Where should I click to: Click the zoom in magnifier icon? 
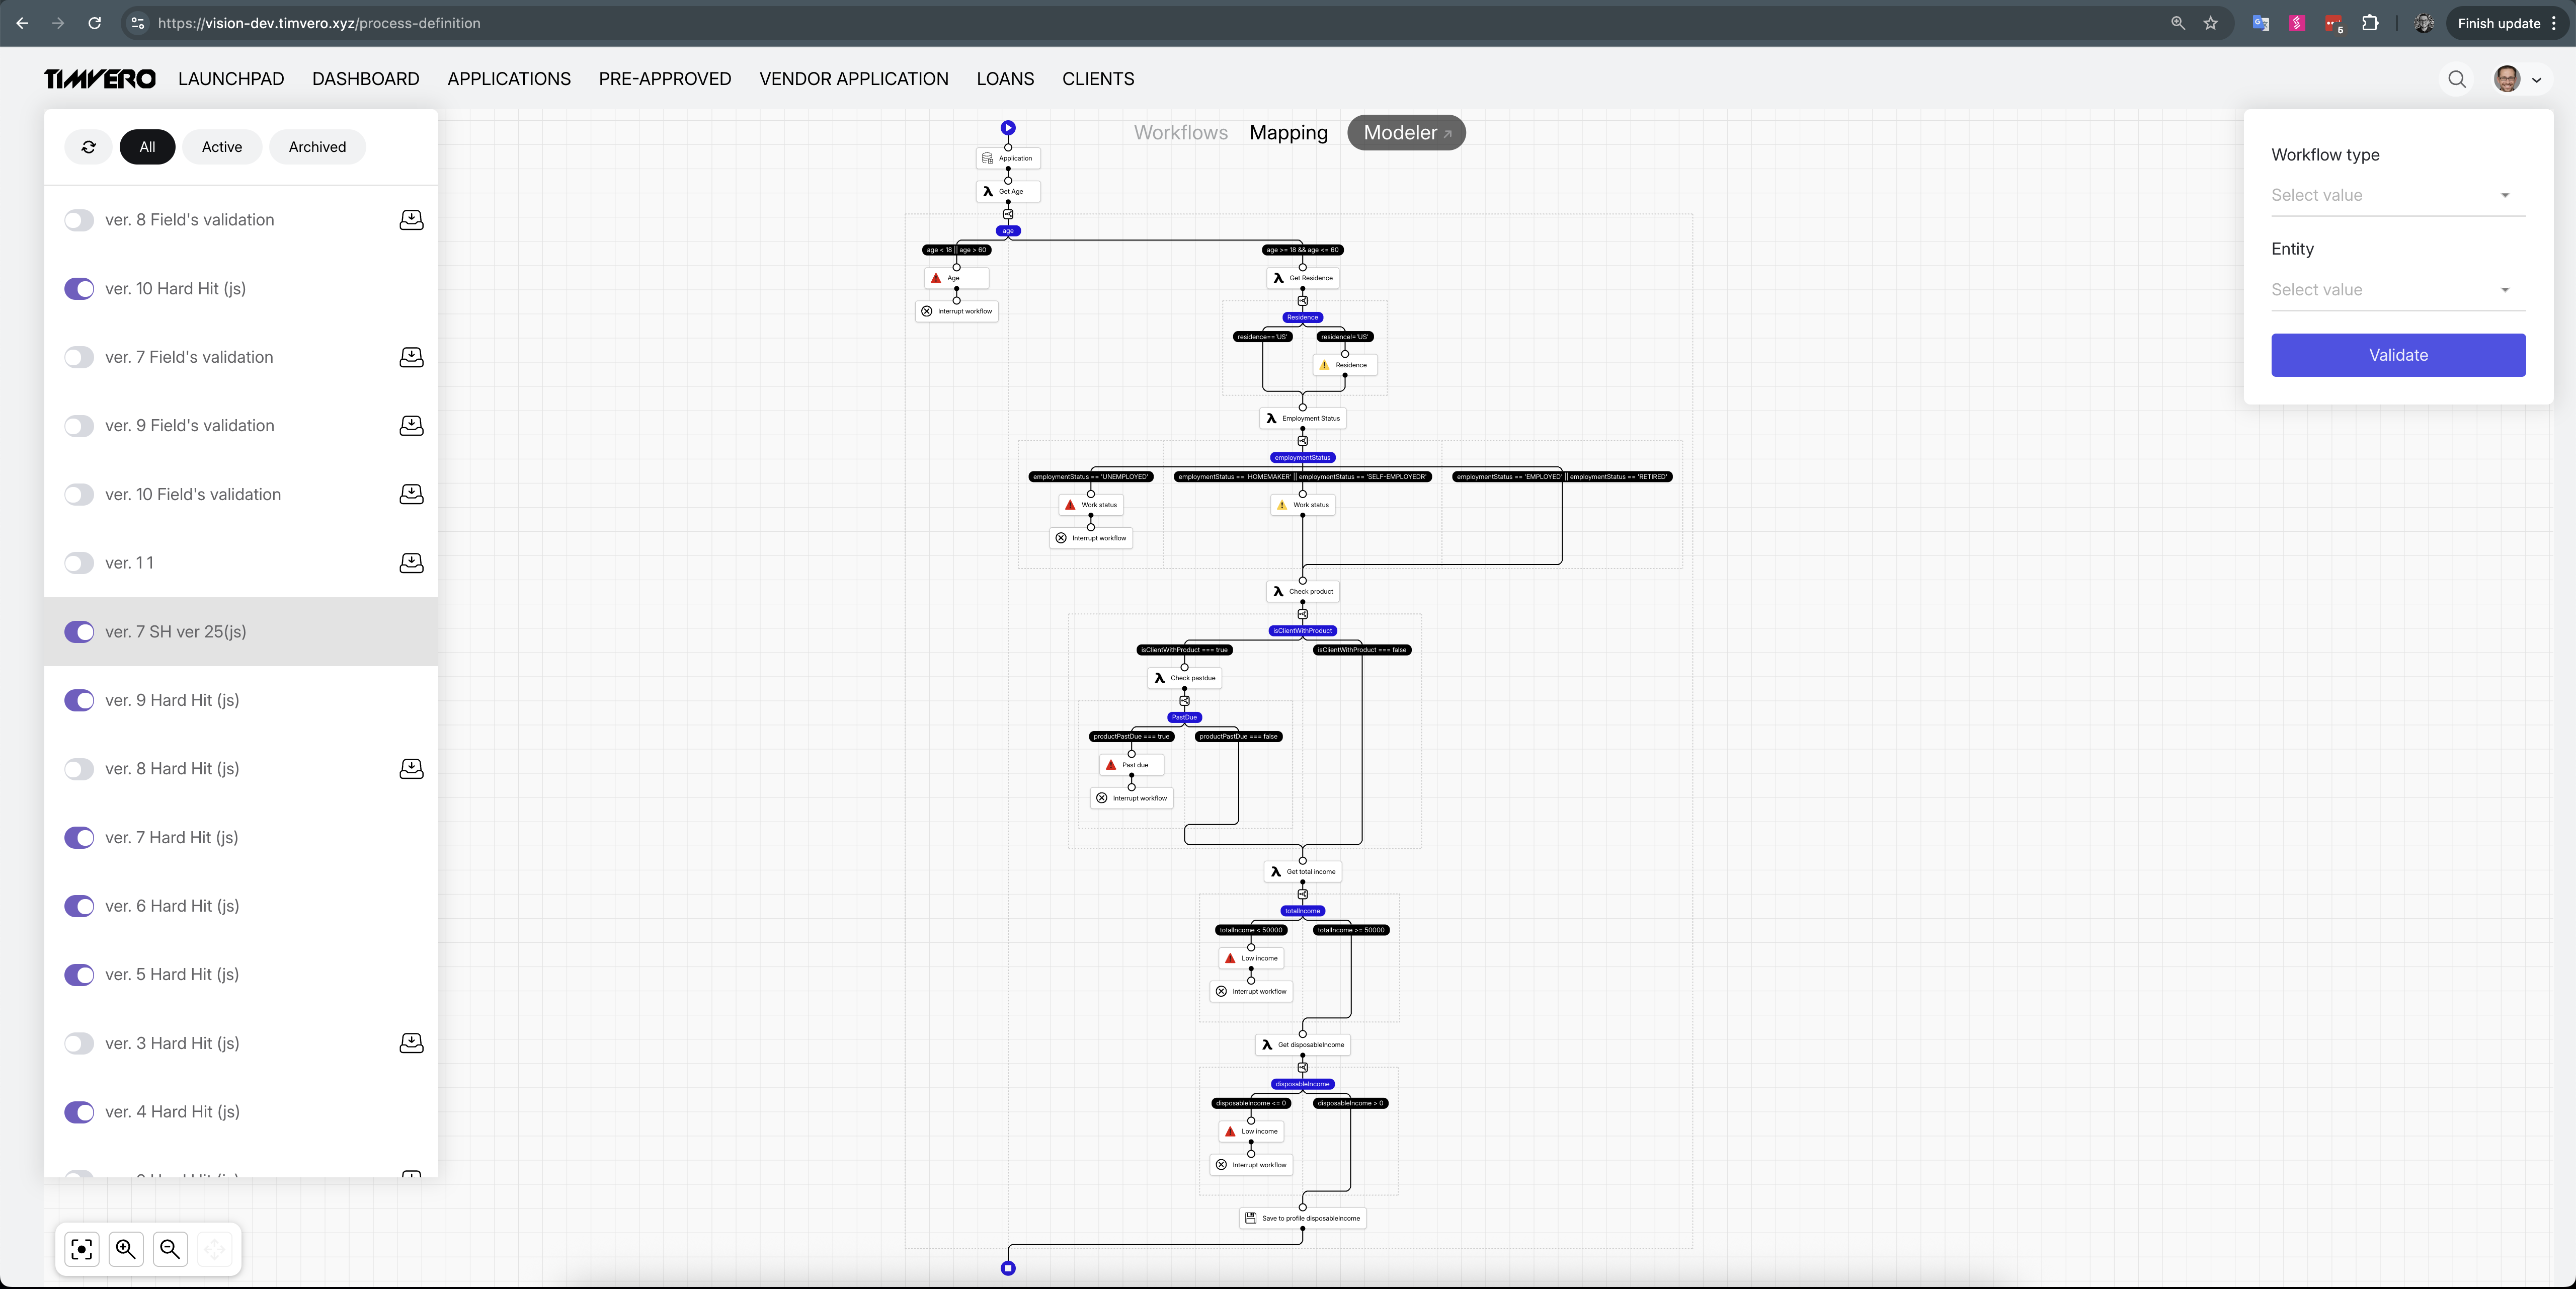click(x=125, y=1249)
